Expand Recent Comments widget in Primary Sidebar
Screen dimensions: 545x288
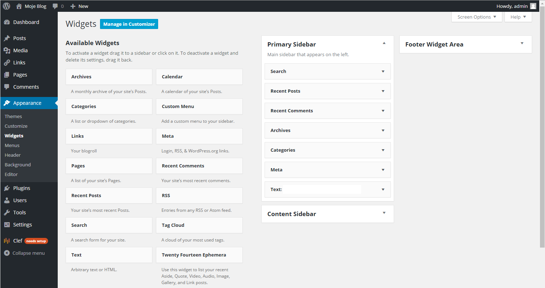point(383,111)
